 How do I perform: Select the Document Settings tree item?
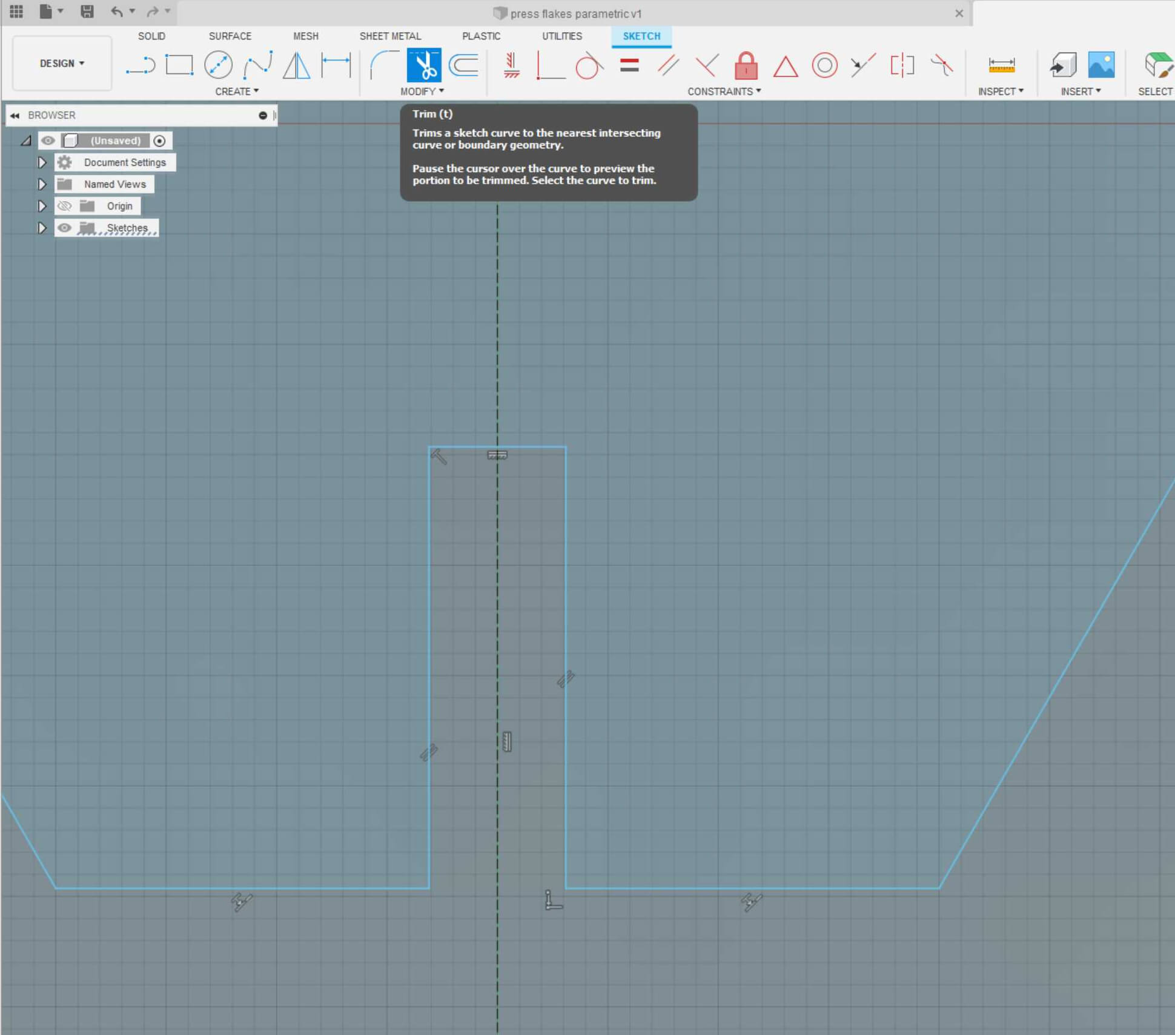125,162
